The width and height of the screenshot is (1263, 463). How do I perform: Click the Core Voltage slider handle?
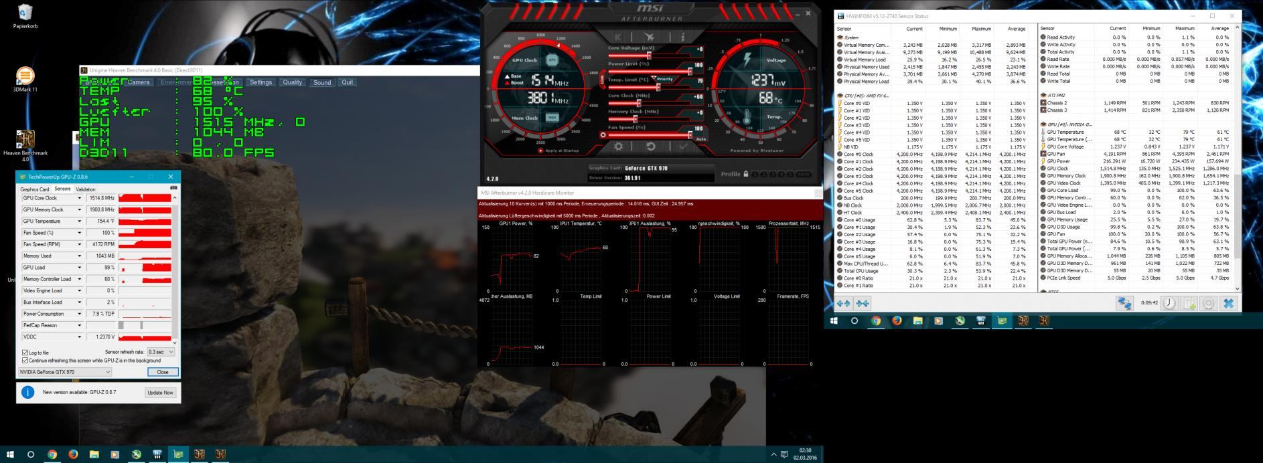pos(649,56)
